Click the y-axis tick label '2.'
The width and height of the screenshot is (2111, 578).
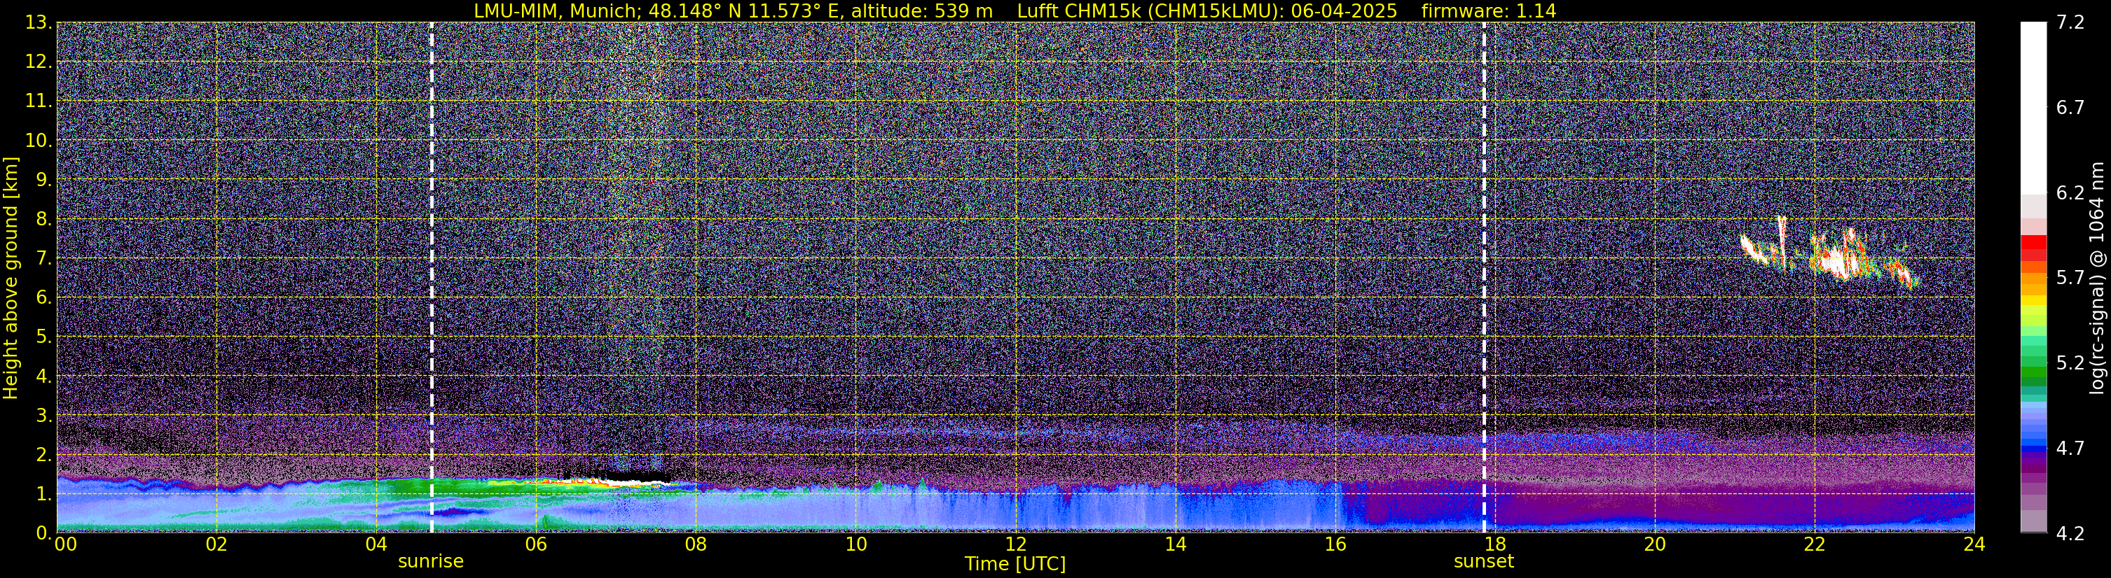(x=44, y=456)
